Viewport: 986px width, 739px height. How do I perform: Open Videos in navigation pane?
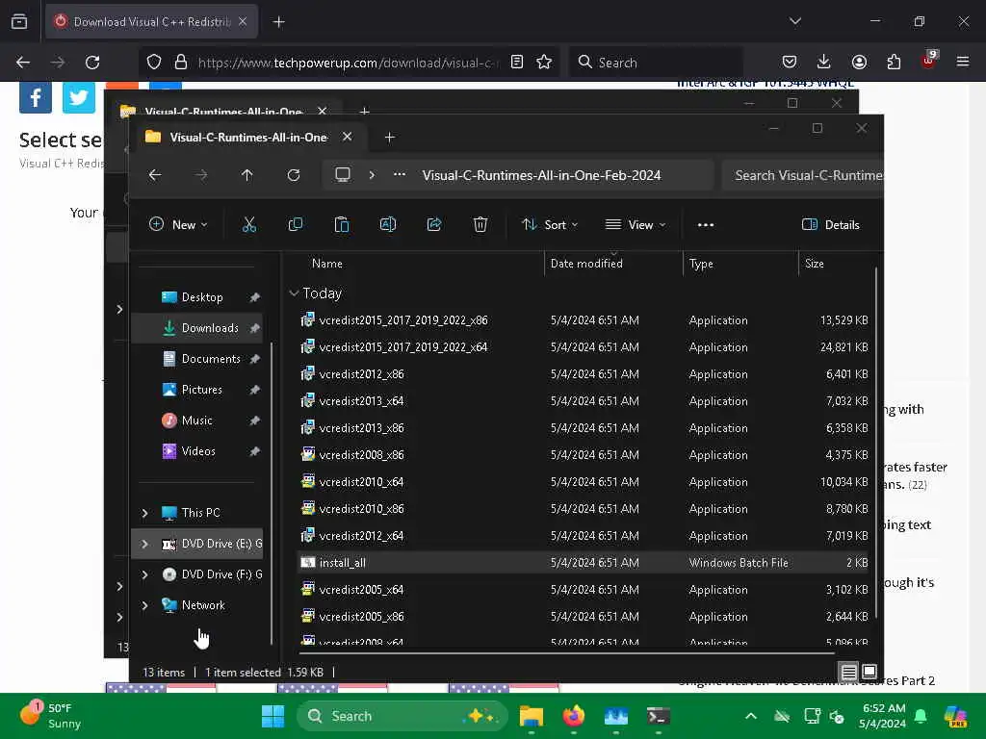coord(196,451)
